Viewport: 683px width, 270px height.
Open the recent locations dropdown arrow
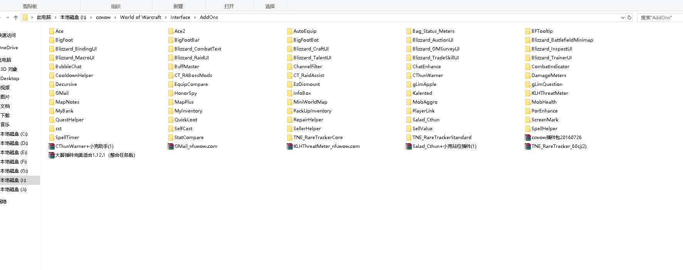coord(8,17)
